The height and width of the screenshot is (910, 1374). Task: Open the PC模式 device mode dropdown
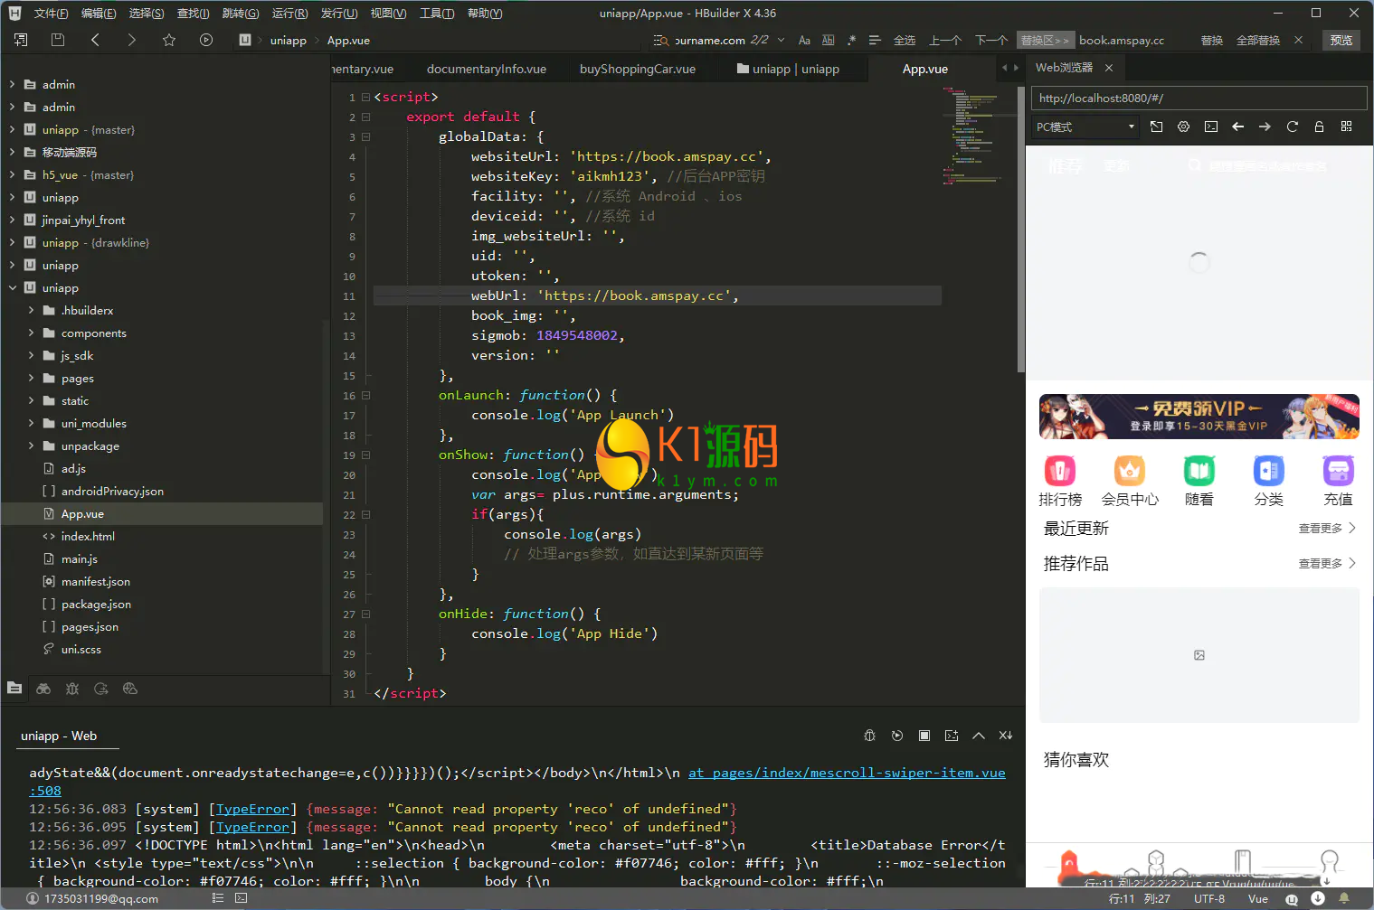pyautogui.click(x=1085, y=127)
